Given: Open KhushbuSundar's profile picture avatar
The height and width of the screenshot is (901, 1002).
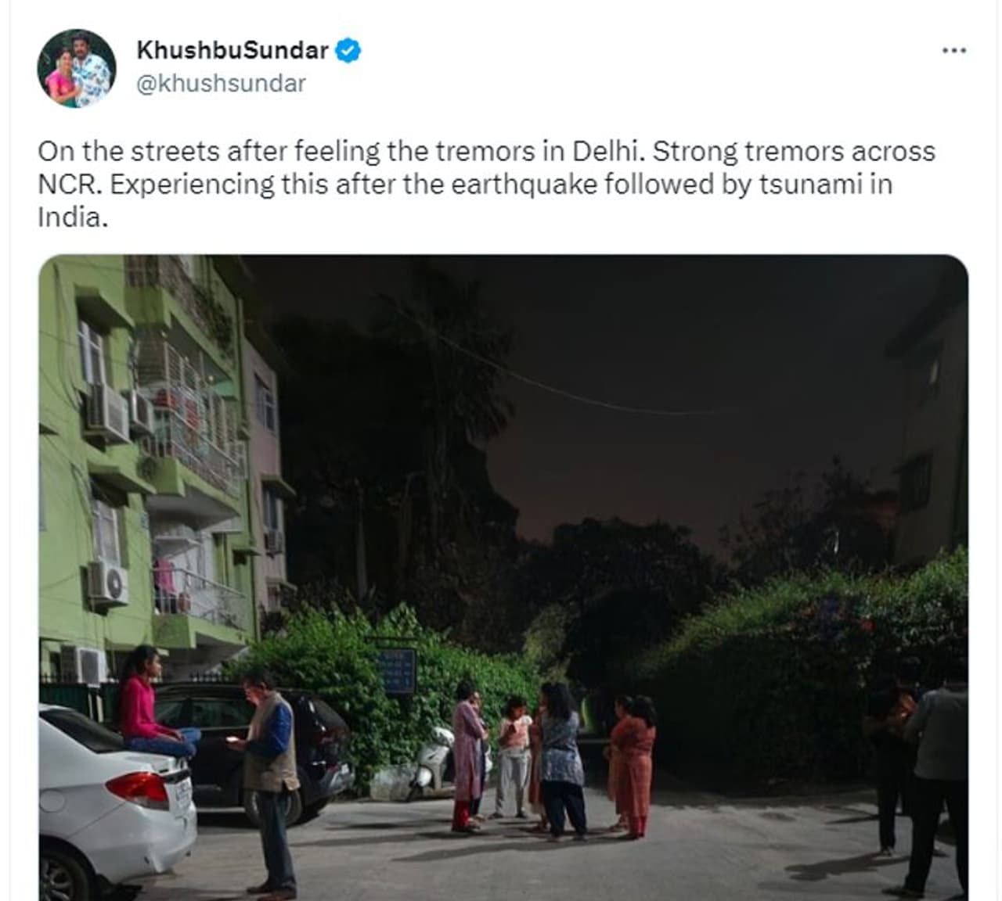Looking at the screenshot, I should click(x=77, y=68).
